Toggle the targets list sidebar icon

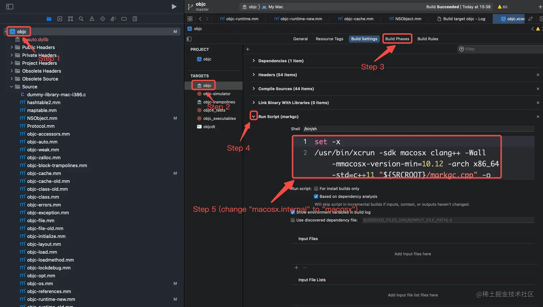click(189, 39)
